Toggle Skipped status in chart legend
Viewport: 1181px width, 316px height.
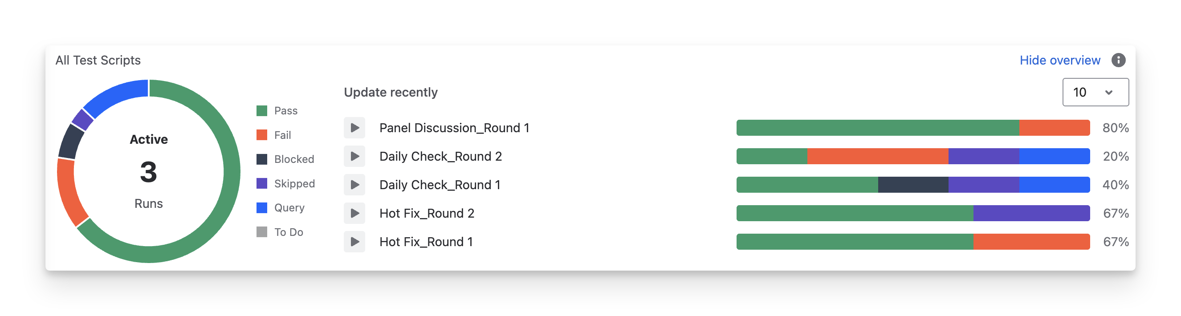(285, 184)
